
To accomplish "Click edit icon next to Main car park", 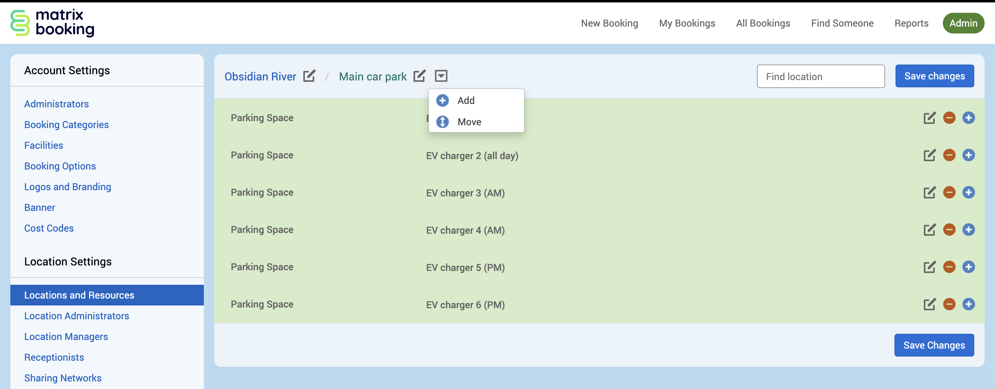I will (419, 76).
